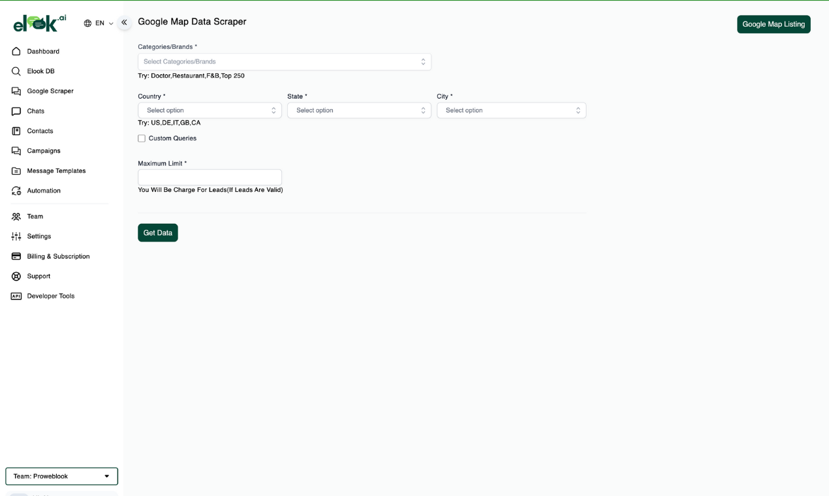
Task: Click the Billing card icon
Action: coord(16,256)
